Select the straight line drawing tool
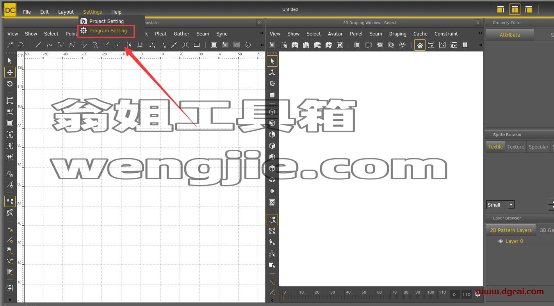 38,45
